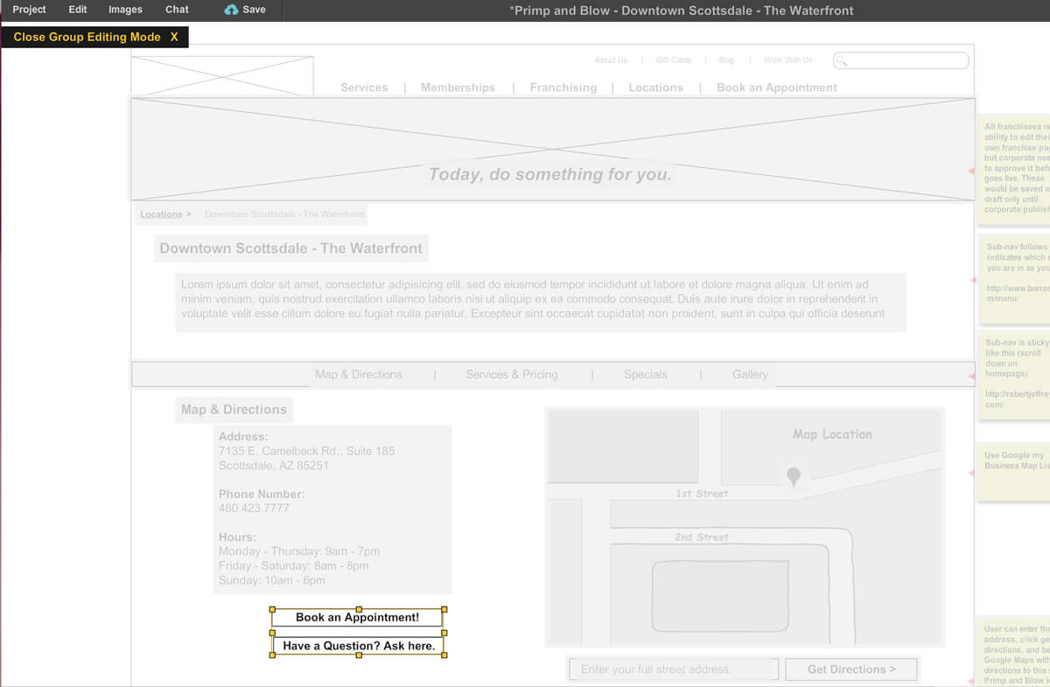Open the Images menu
Screen dimensions: 1050x687
(x=124, y=10)
